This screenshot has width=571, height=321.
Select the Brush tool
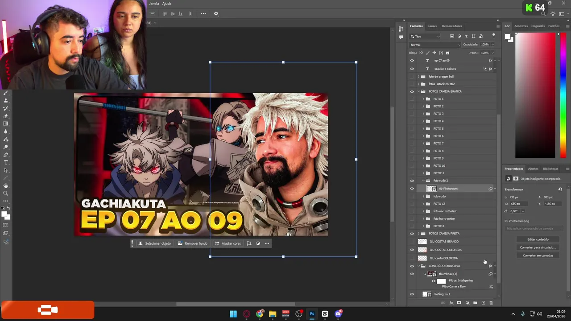[x=6, y=93]
